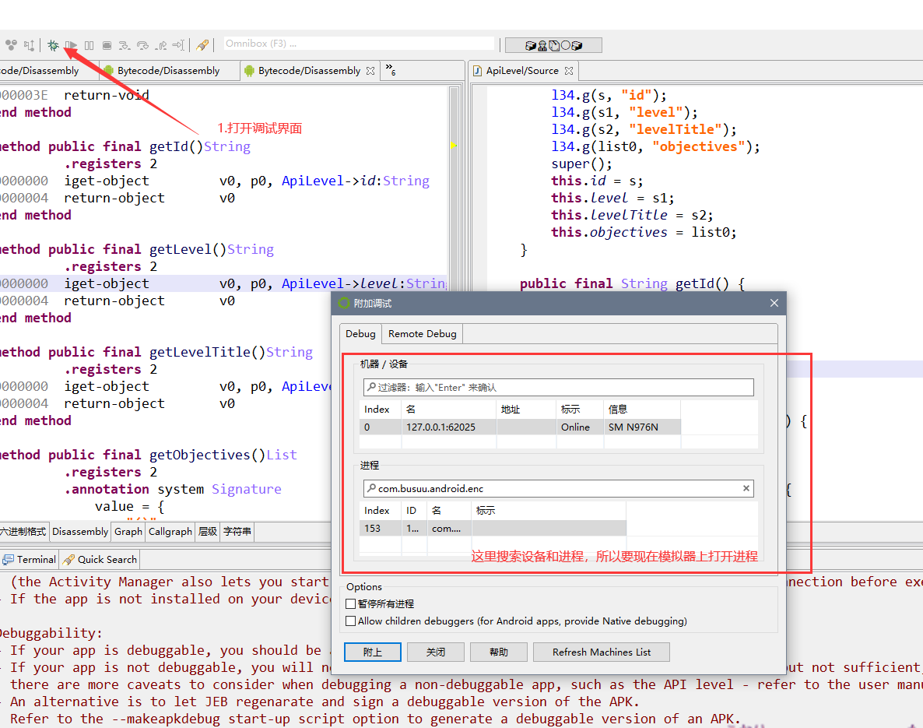Click the Step Into toolbar icon
This screenshot has height=728, width=923.
[125, 45]
